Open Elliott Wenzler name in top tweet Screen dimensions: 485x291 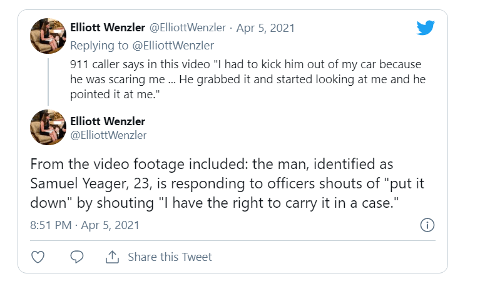(108, 28)
